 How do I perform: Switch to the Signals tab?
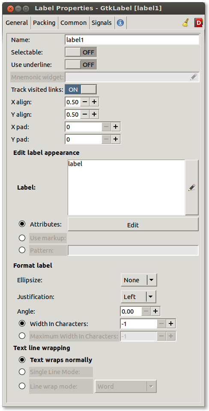102,23
